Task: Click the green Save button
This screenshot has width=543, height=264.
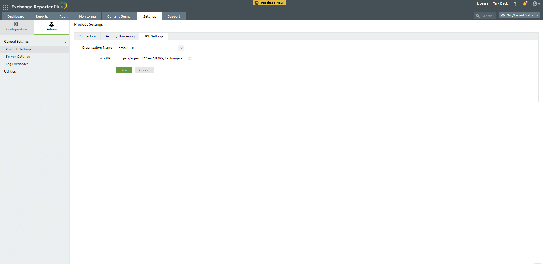Action: pyautogui.click(x=124, y=70)
